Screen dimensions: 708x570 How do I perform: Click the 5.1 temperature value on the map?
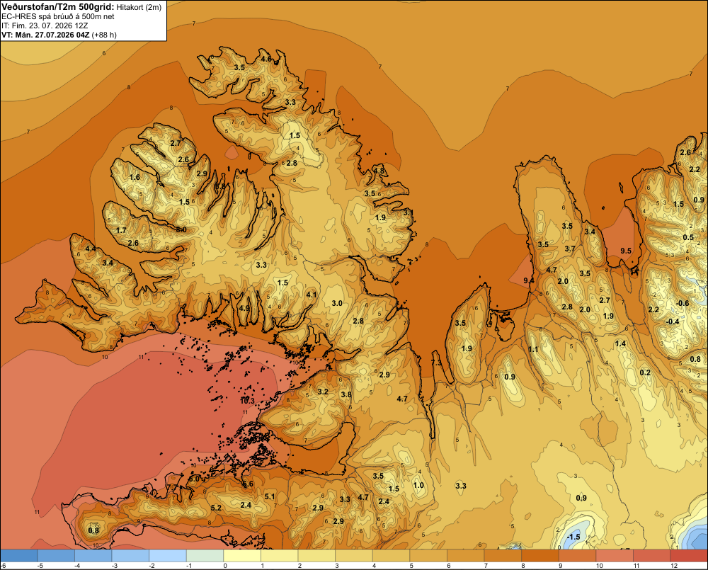coord(270,497)
